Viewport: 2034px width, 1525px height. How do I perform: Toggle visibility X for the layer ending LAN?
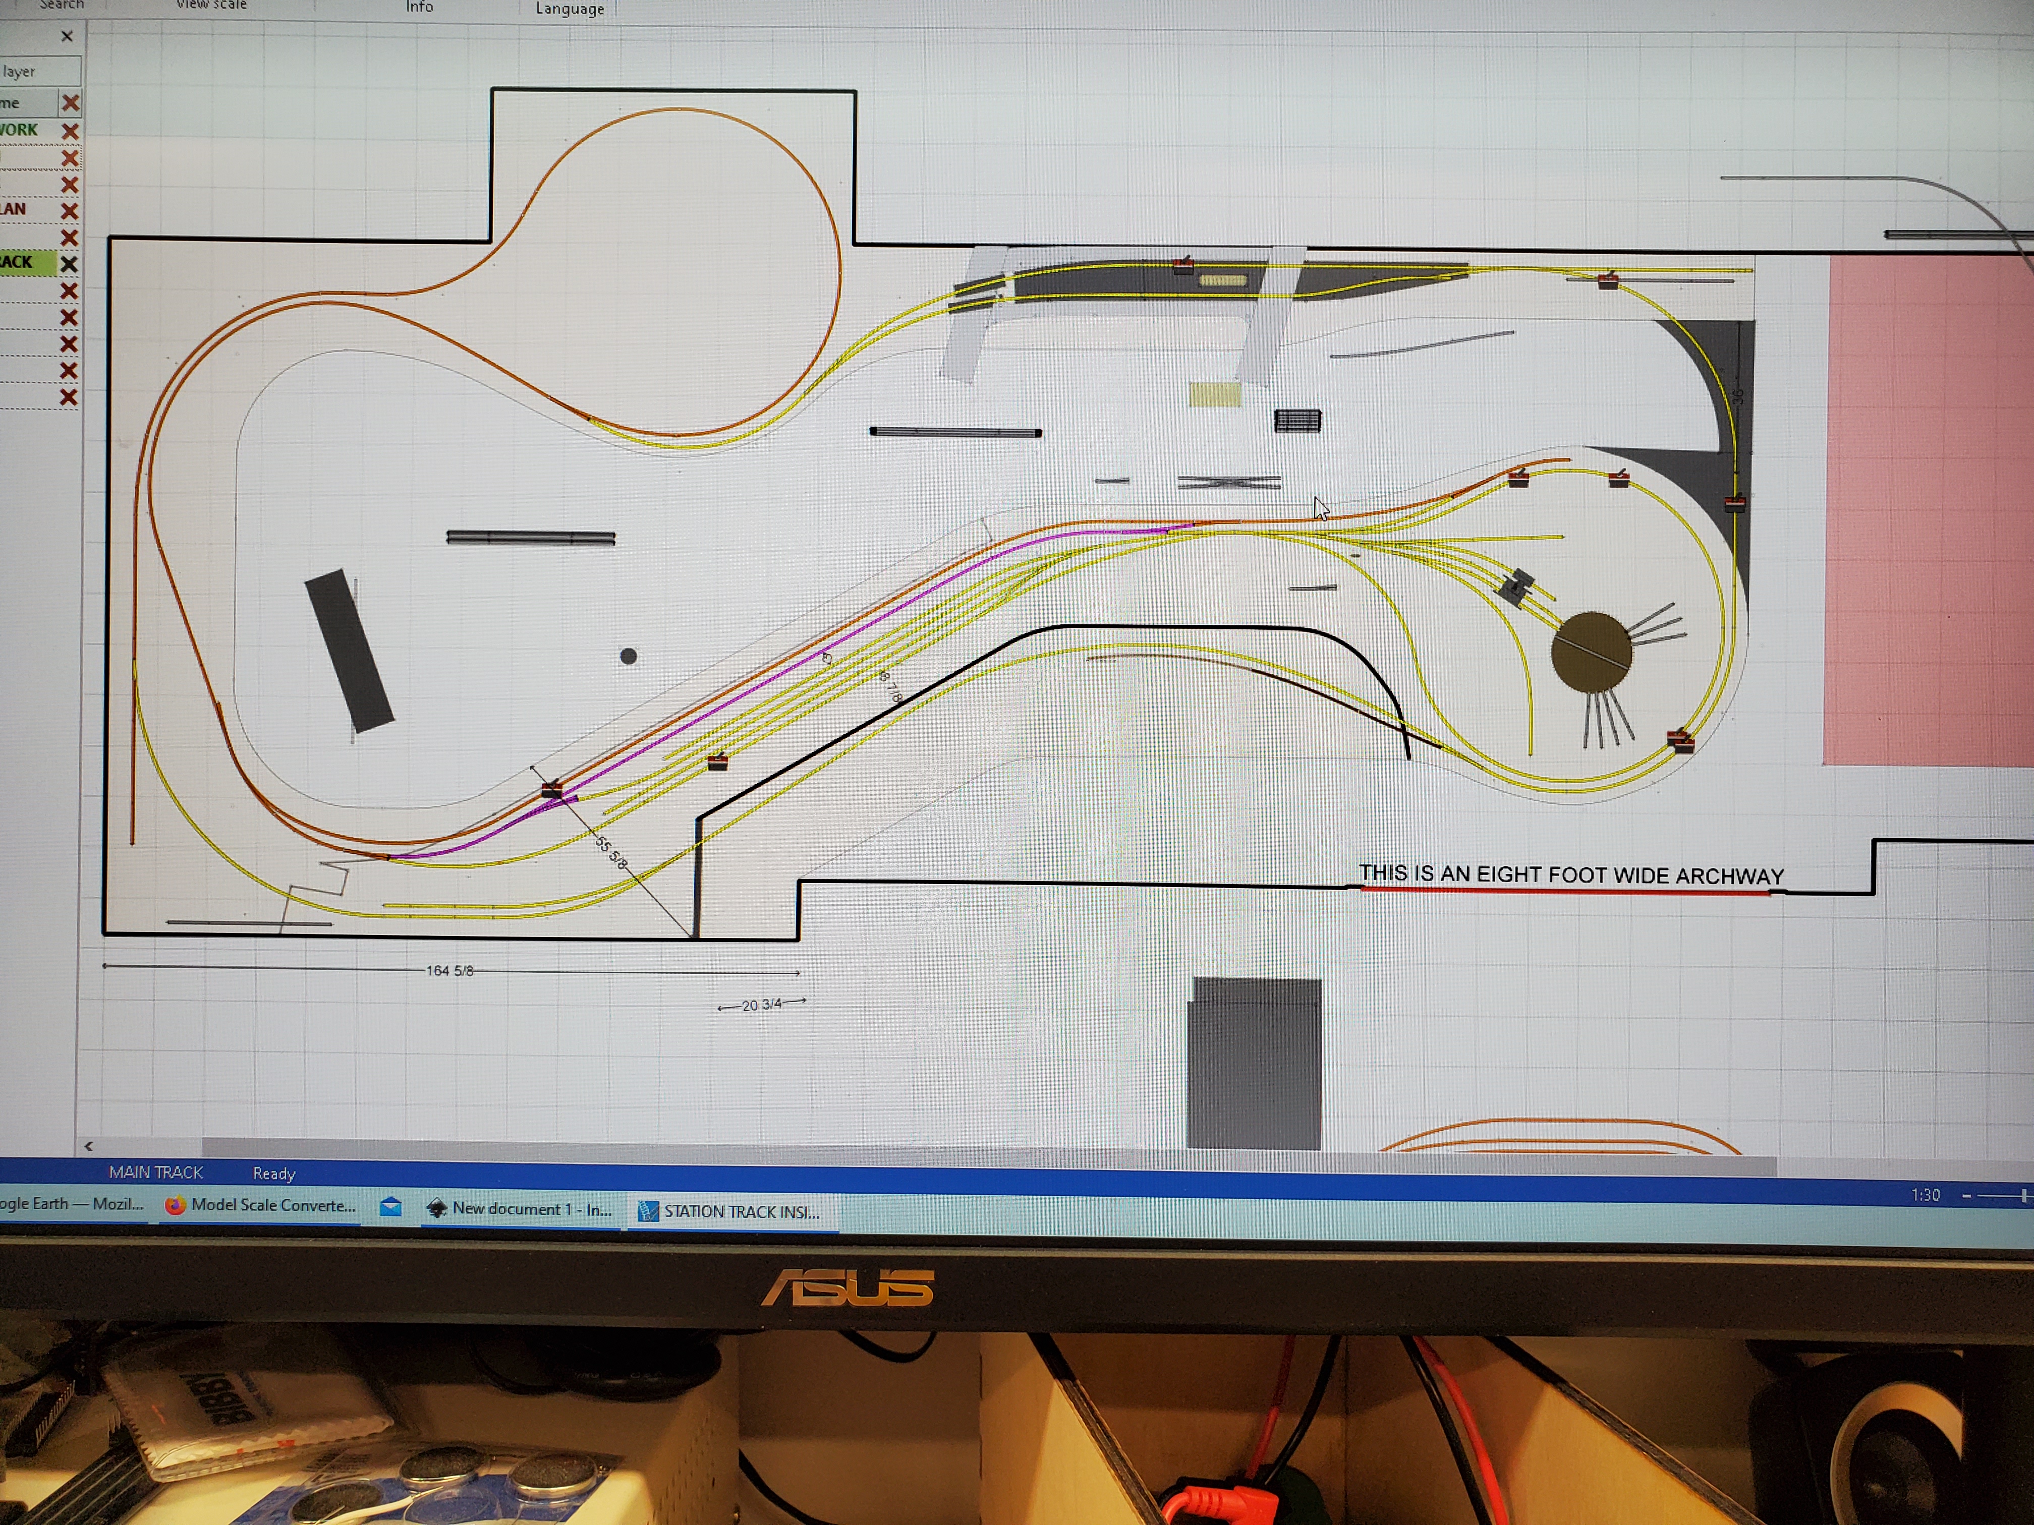click(69, 211)
